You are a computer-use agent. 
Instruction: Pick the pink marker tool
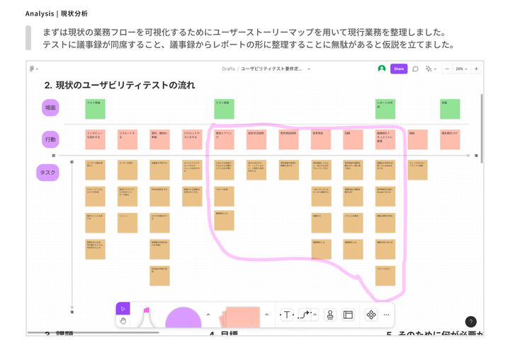pyautogui.click(x=147, y=317)
